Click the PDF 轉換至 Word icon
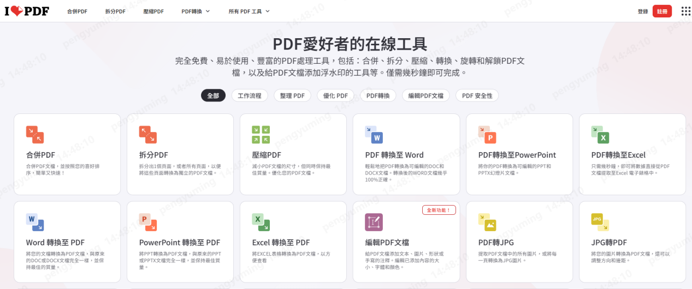This screenshot has width=692, height=289. tap(374, 135)
